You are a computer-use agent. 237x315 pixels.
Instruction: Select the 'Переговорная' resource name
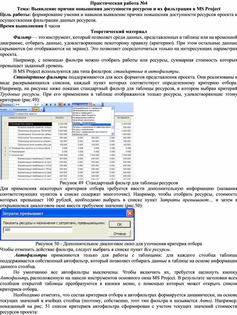[18, 152]
